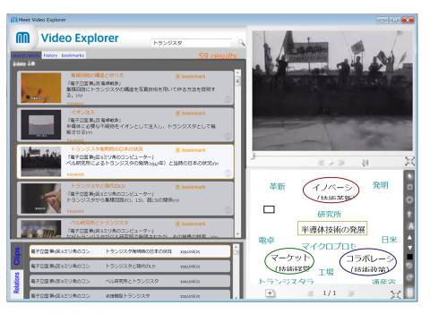Select the ellipse drawing tool
Image resolution: width=430 pixels, height=322 pixels.
pyautogui.click(x=409, y=199)
